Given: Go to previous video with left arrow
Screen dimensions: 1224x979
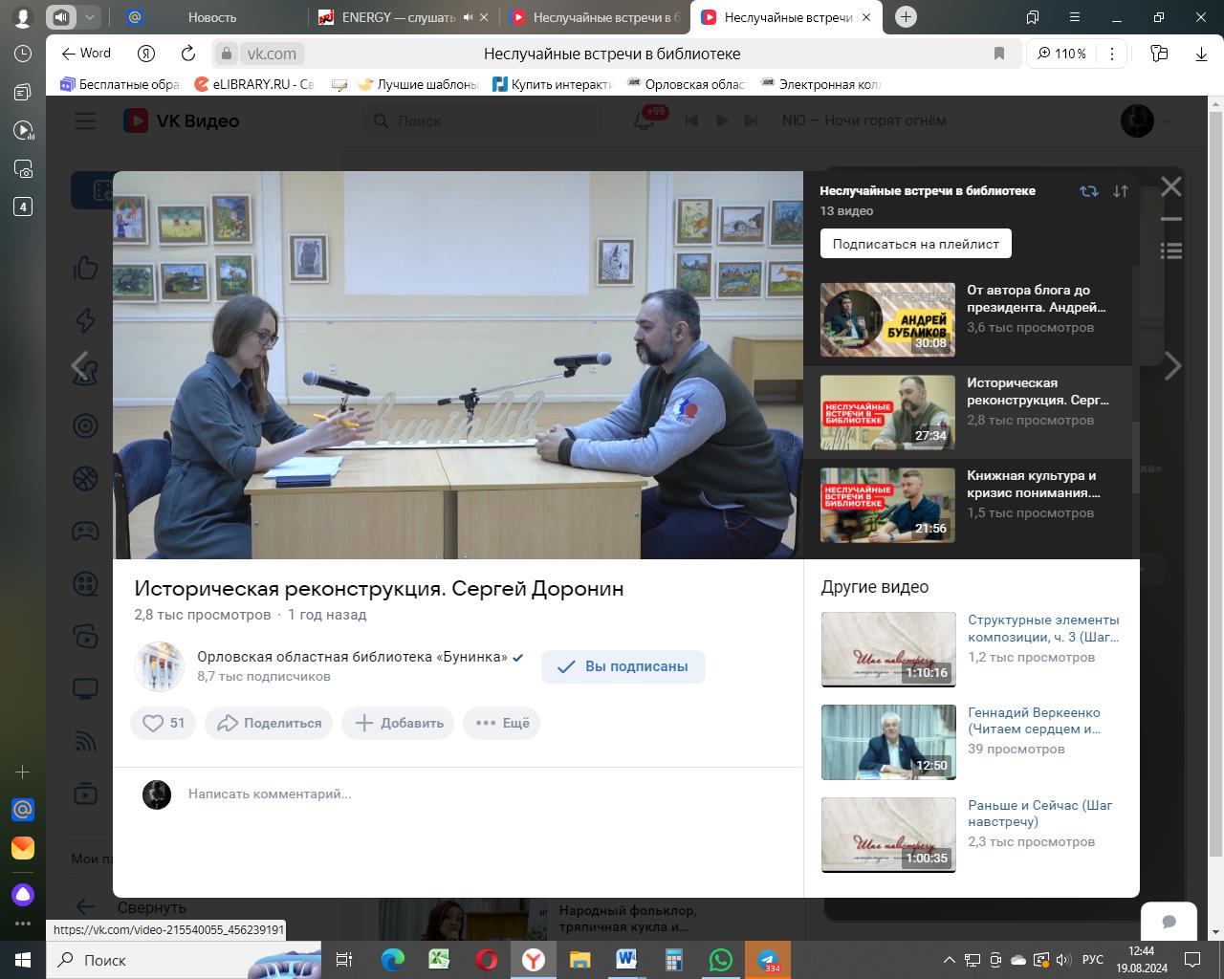Looking at the screenshot, I should click(81, 365).
